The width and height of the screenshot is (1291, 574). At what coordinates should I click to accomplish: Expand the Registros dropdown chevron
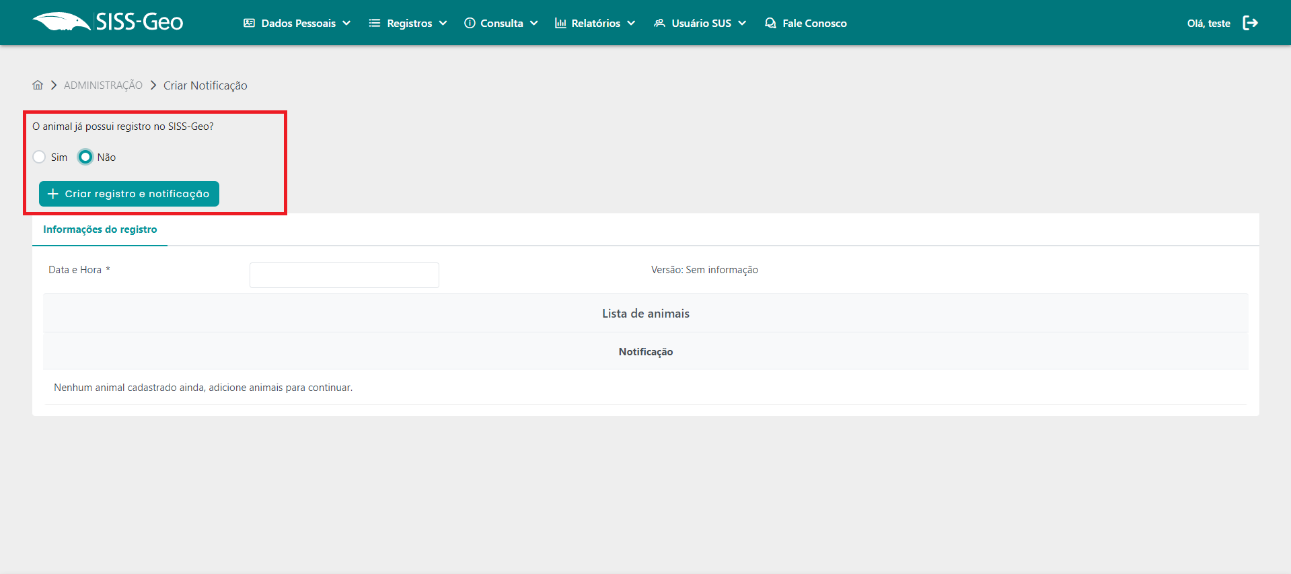coord(443,23)
